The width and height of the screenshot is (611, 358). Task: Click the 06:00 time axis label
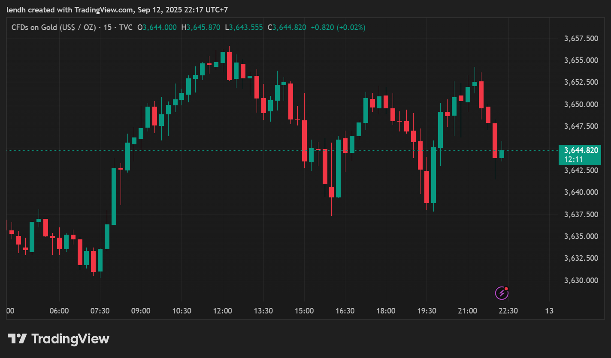59,311
